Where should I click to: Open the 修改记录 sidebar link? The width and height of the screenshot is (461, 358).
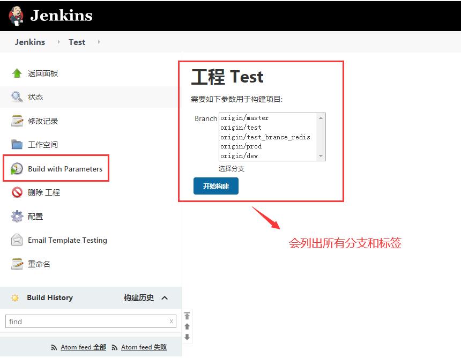tap(43, 121)
